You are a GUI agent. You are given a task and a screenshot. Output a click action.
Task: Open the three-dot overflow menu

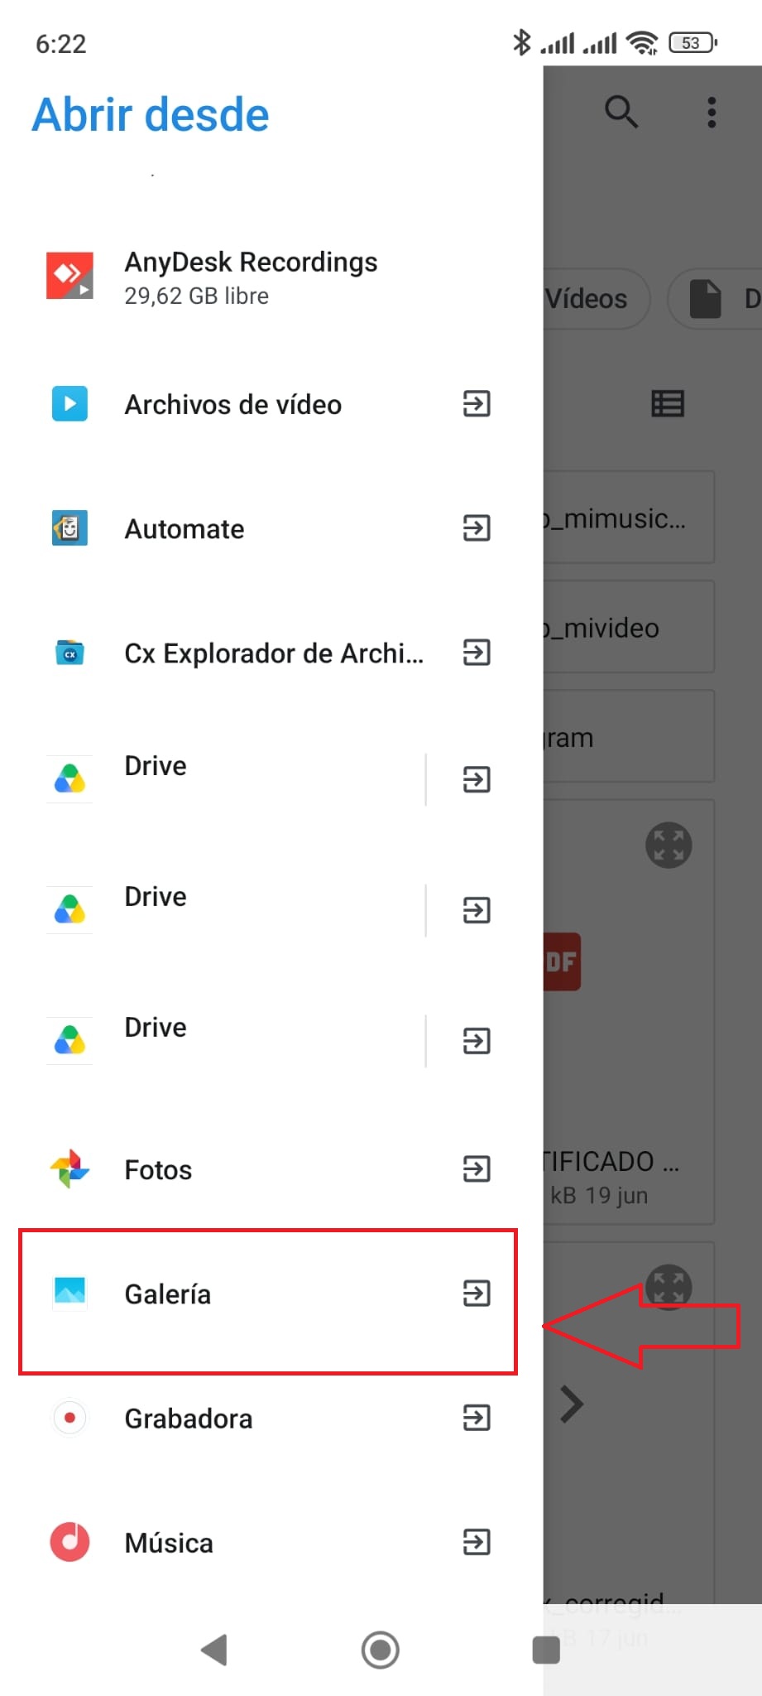(x=712, y=112)
